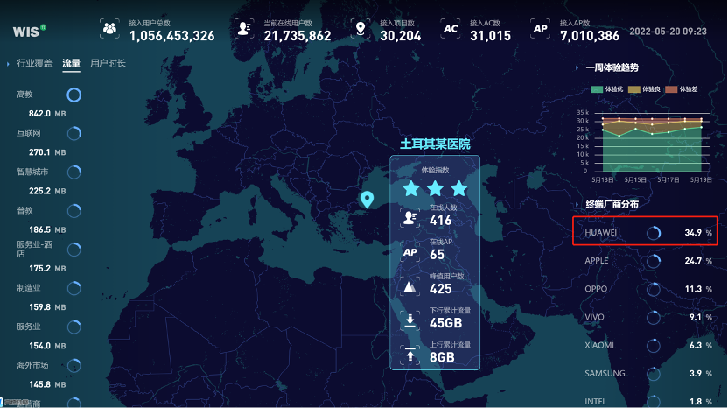This screenshot has width=728, height=408.
Task: Select the hospital map pin marker in Turkey
Action: (x=367, y=200)
